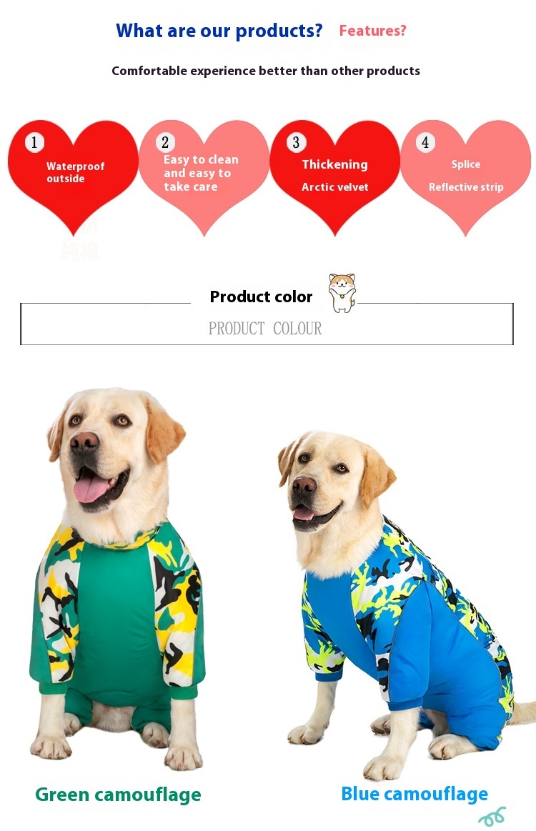Viewport: 536px width, 831px height.
Task: Click Comfortable experience subtitle text
Action: click(266, 71)
